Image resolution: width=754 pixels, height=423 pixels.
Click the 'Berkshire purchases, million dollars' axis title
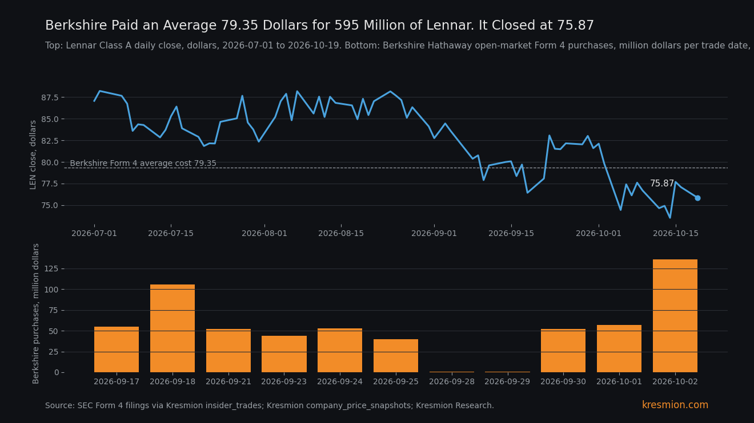tap(36, 314)
